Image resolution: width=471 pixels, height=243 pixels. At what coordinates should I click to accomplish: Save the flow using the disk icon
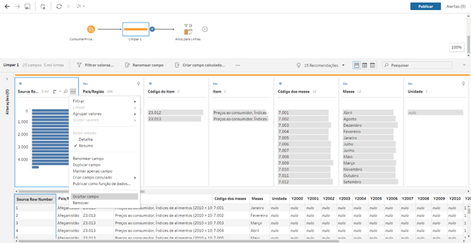click(27, 7)
